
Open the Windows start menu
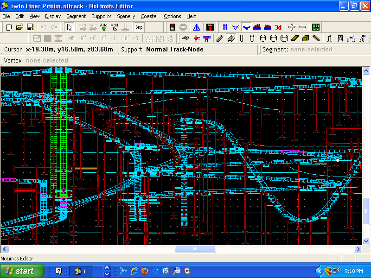(22, 271)
